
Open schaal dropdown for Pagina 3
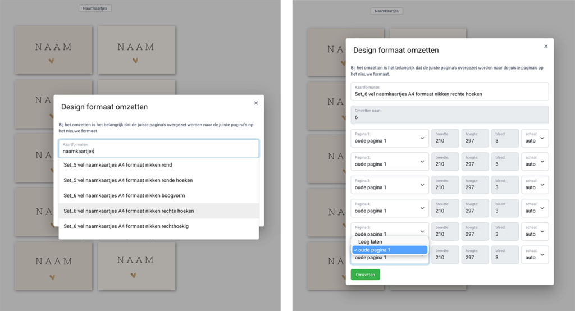pyautogui.click(x=535, y=185)
